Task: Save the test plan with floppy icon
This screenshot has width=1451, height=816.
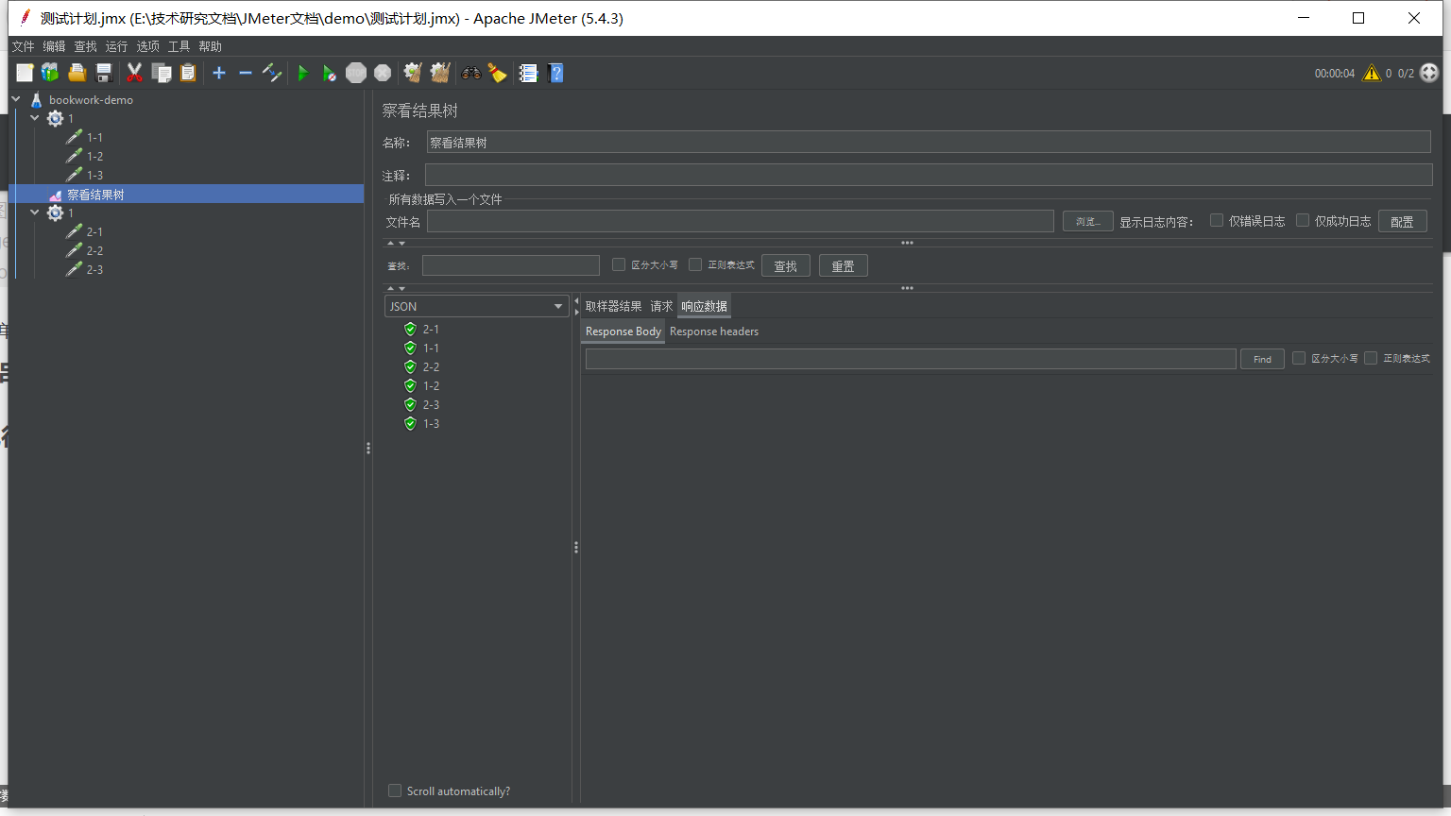Action: (x=104, y=73)
